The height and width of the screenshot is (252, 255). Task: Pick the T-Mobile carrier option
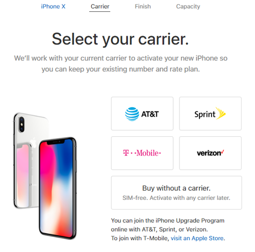tap(142, 153)
